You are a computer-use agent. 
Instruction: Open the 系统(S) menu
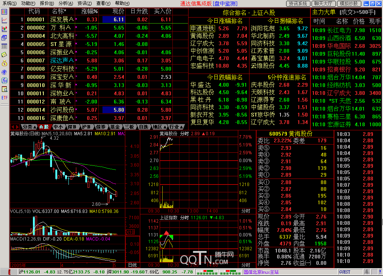click(9, 3)
